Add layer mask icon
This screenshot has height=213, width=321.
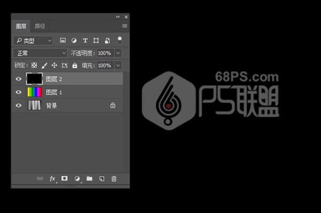[65, 178]
